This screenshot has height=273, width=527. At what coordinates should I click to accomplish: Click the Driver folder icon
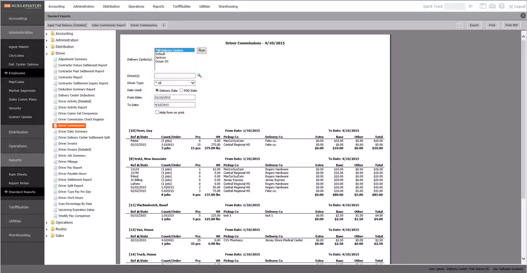point(52,54)
